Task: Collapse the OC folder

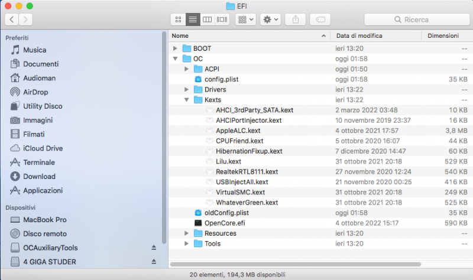Action: [x=175, y=58]
